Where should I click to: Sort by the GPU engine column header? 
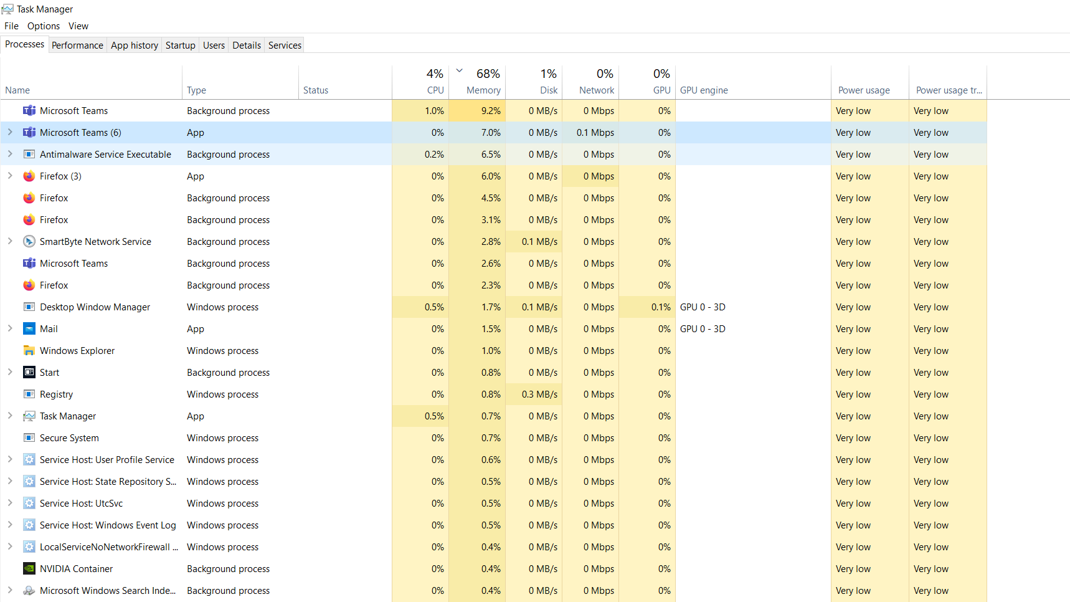click(x=753, y=82)
